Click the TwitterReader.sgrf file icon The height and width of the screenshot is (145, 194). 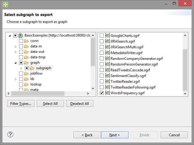click(107, 81)
